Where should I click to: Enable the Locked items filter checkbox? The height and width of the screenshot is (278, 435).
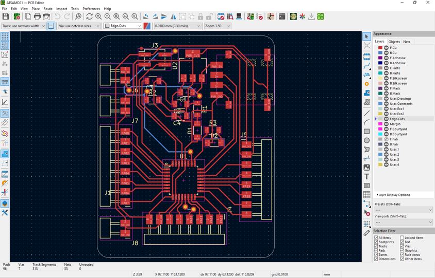click(x=402, y=238)
